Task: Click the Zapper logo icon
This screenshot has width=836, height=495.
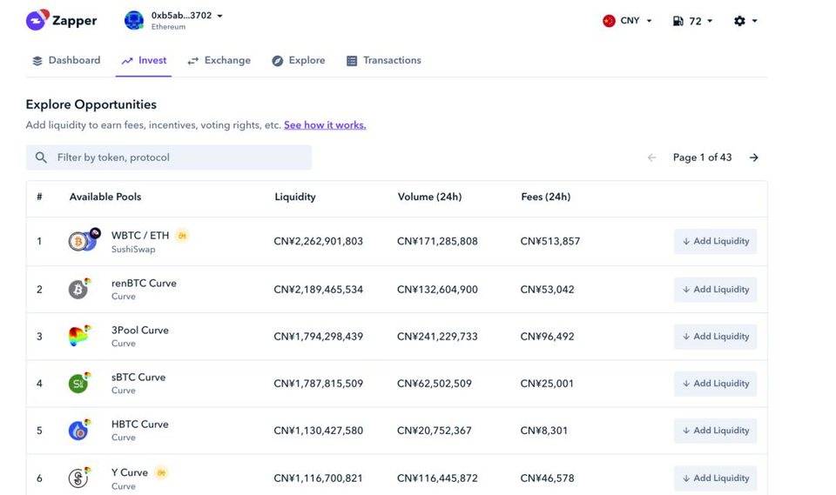Action: pyautogui.click(x=37, y=21)
